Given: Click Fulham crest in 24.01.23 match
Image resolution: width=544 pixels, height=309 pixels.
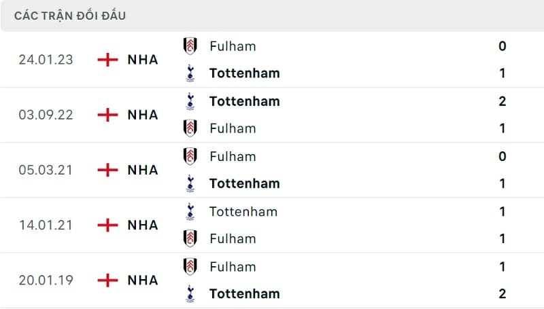Looking at the screenshot, I should [190, 46].
